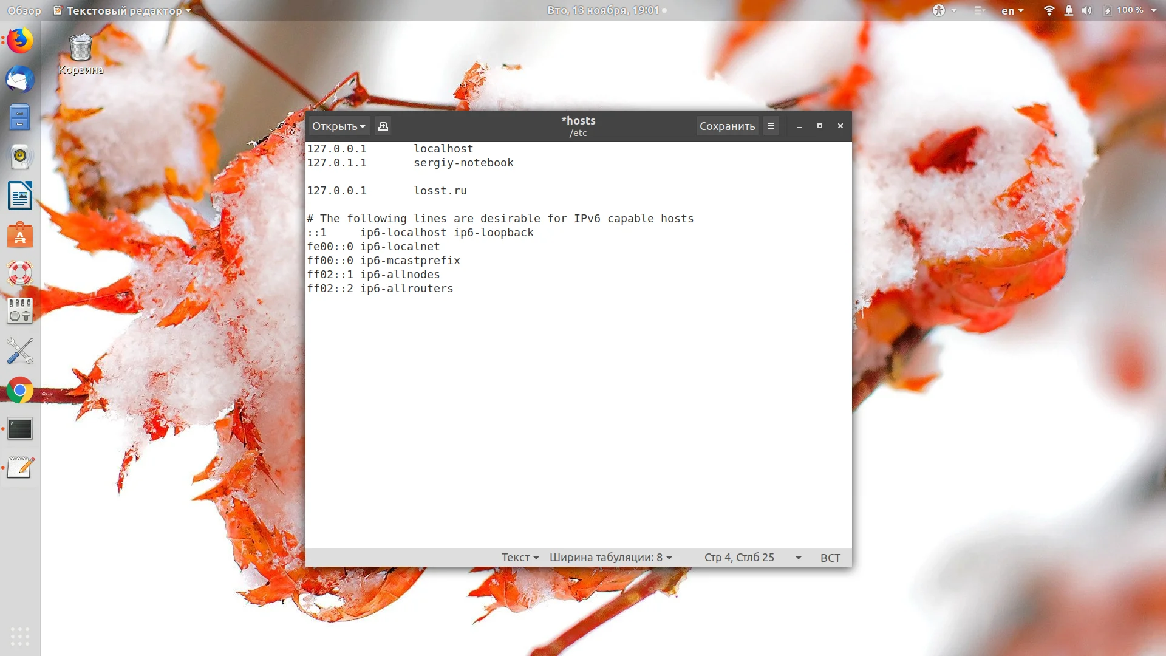Click 'Обзор' activities overview
The height and width of the screenshot is (656, 1166).
[x=24, y=10]
